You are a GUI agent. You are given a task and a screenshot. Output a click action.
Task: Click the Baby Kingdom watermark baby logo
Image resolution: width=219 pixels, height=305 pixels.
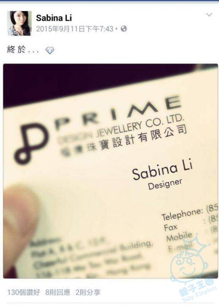(x=190, y=258)
